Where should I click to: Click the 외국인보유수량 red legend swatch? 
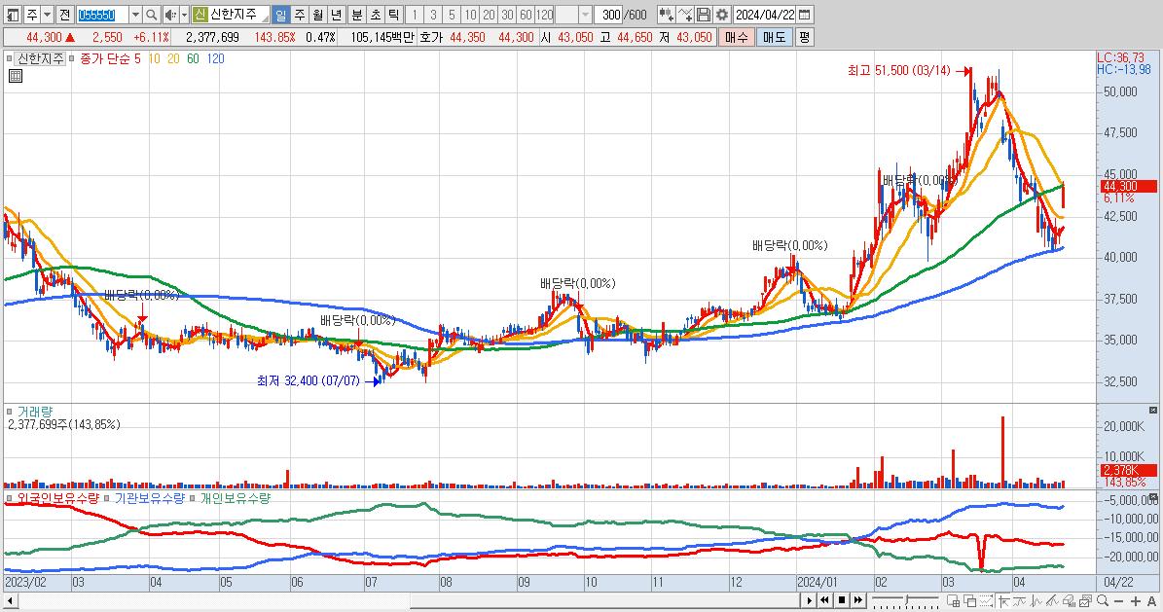click(10, 498)
